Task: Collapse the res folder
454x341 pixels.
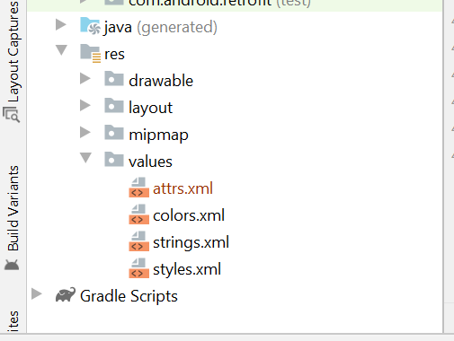Action: click(x=61, y=50)
